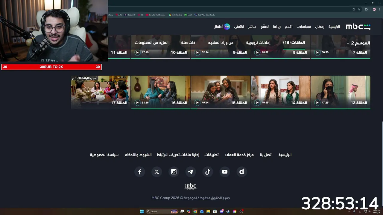The width and height of the screenshot is (383, 215).
Task: Show hidden system tray icons chevron
Action: pyautogui.click(x=349, y=211)
